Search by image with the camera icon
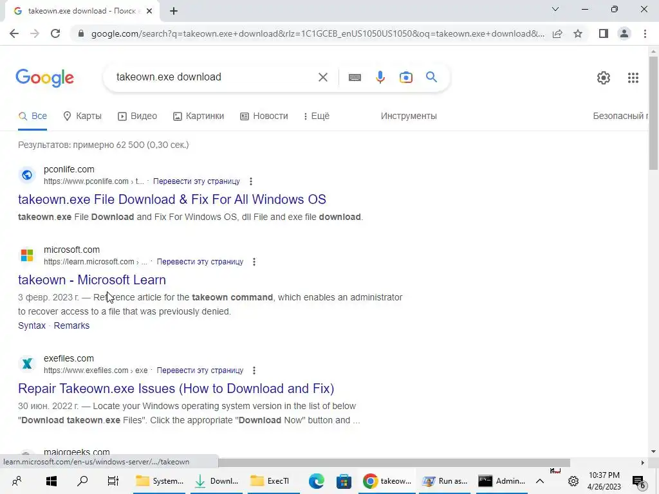Viewport: 659px width, 494px height. (406, 77)
